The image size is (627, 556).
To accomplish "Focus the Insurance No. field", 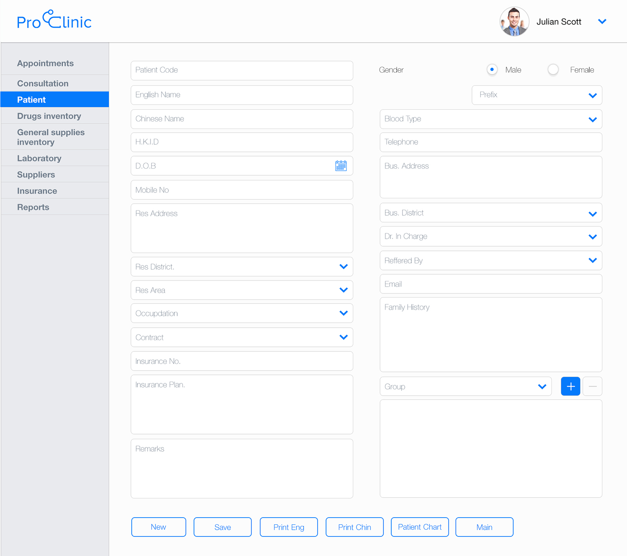I will click(x=242, y=361).
